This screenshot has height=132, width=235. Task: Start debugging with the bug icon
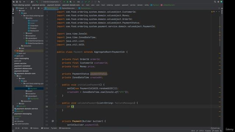(x=68, y=2)
